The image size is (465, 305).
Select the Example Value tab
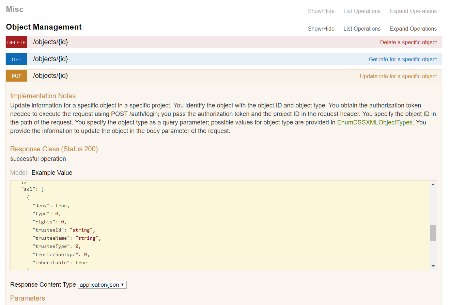[x=51, y=172]
